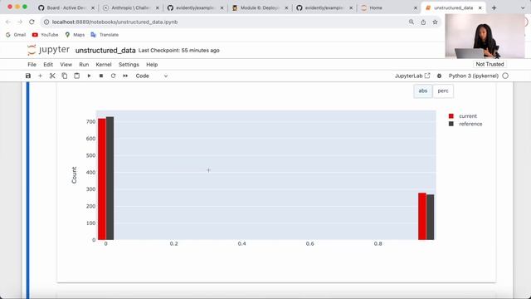Restart the kernel with the circular arrow

[x=113, y=76]
